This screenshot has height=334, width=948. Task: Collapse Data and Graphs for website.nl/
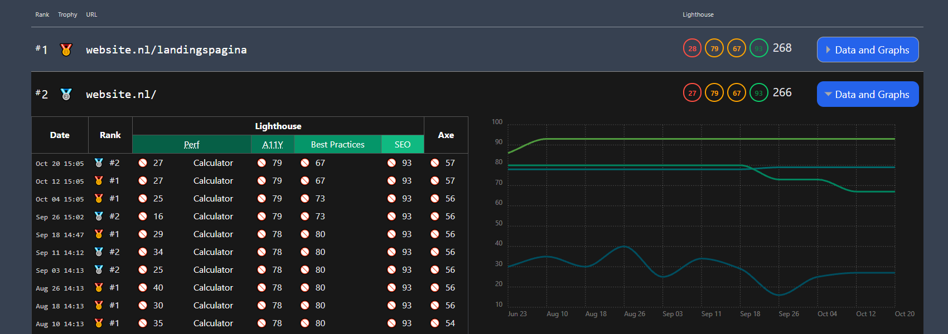pyautogui.click(x=868, y=94)
